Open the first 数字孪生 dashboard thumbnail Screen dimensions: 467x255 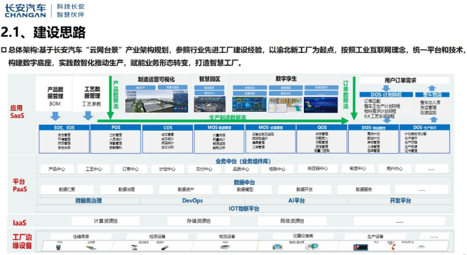[x=249, y=104]
